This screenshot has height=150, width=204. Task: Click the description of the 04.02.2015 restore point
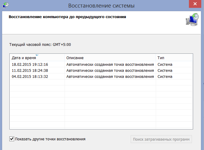(110, 76)
